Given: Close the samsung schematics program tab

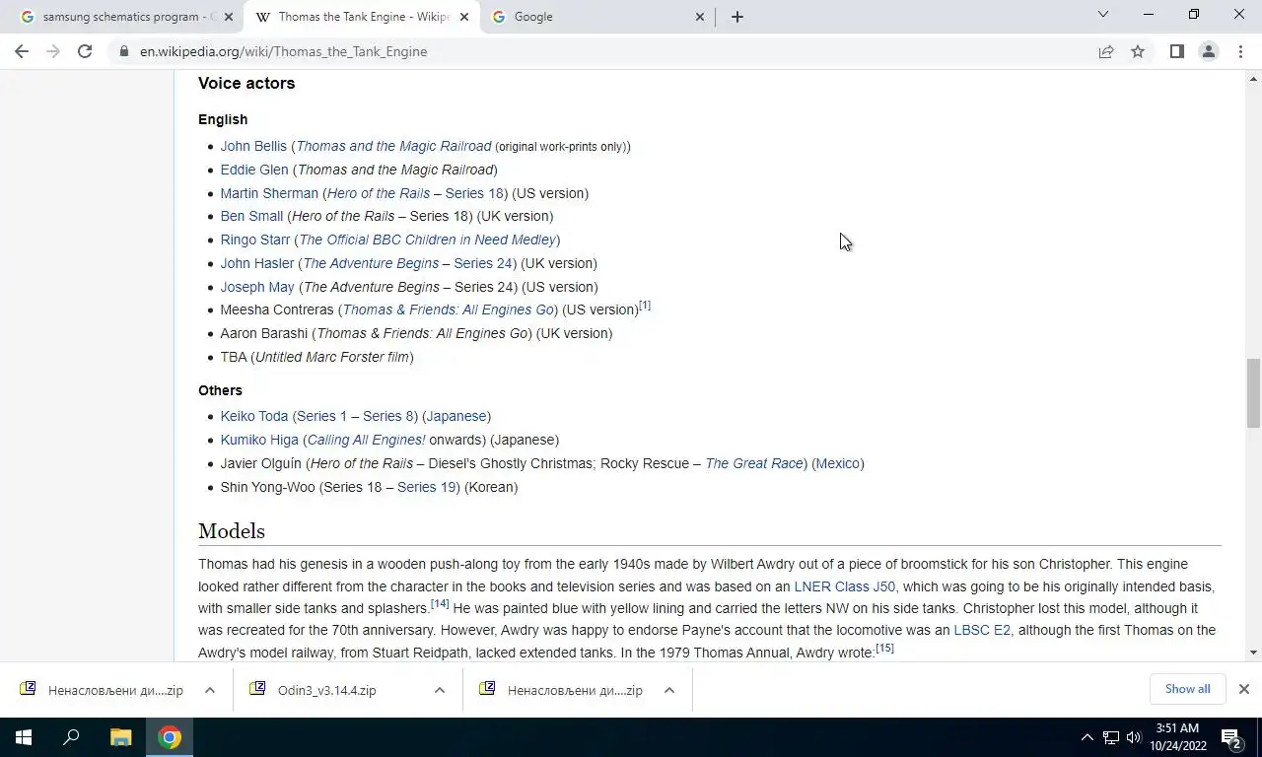Looking at the screenshot, I should tap(229, 17).
